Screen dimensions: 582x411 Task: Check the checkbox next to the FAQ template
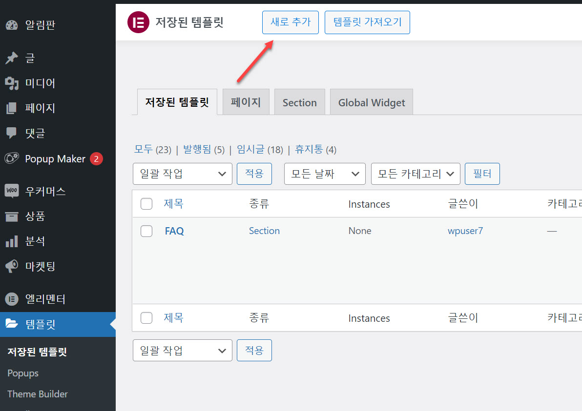click(146, 231)
